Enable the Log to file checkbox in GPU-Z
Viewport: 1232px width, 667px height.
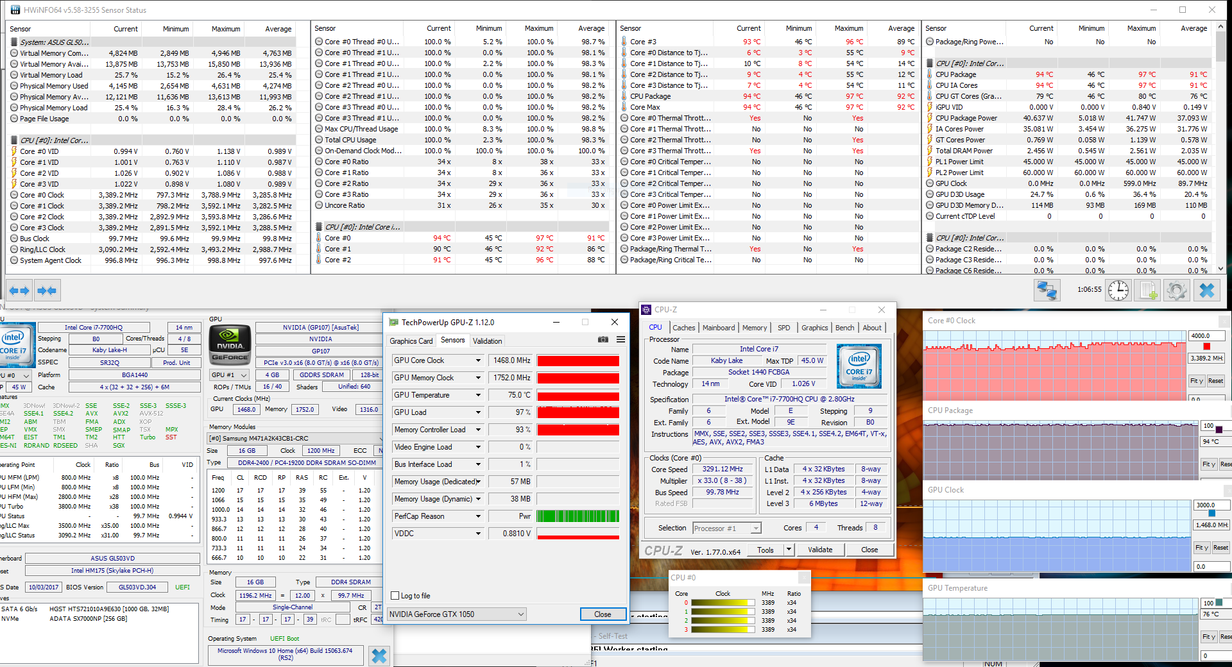coord(395,596)
